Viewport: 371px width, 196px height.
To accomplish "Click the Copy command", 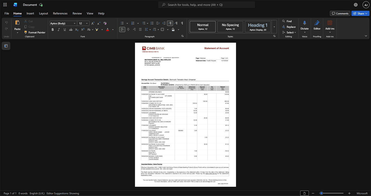I will [29, 27].
